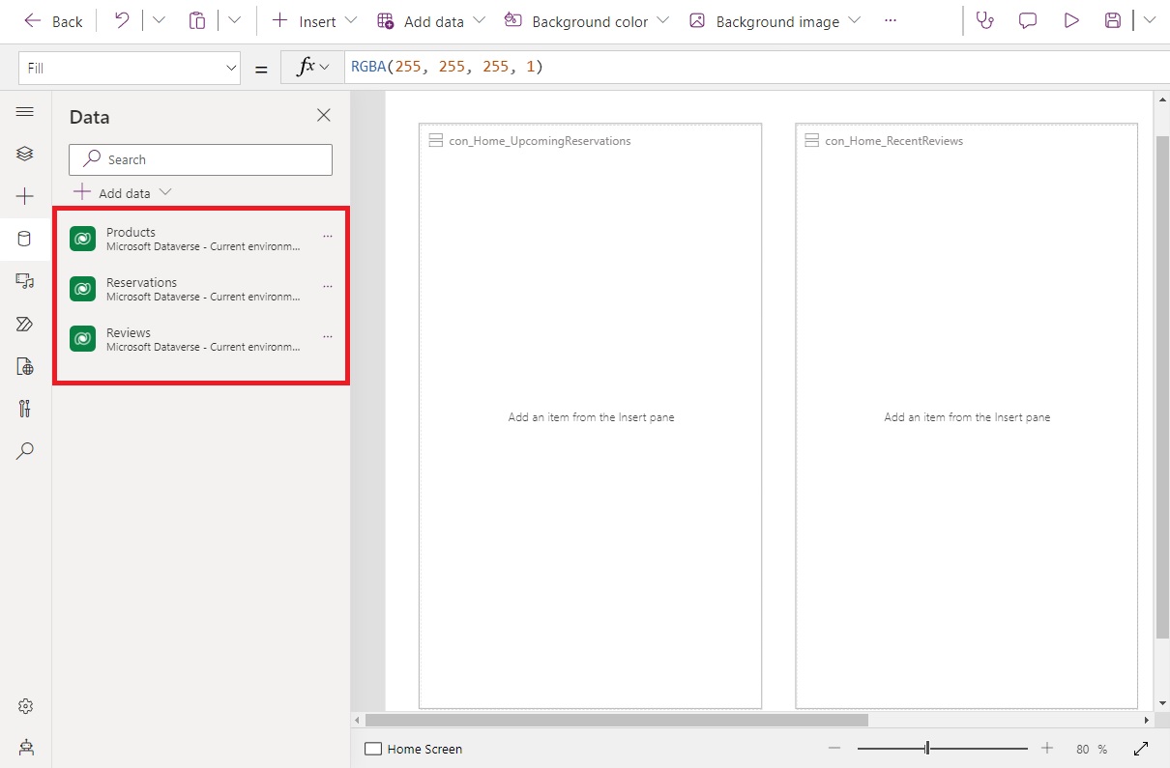
Task: Open the Search pane from the left rail
Action: tap(25, 451)
